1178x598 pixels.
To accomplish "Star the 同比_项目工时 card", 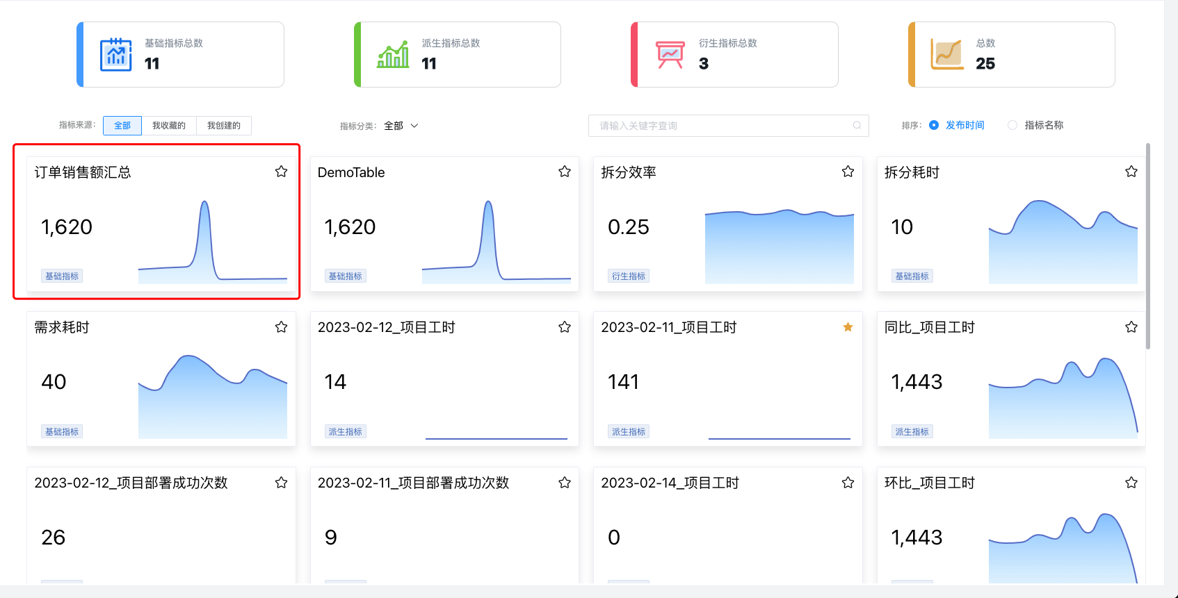I will [1131, 327].
